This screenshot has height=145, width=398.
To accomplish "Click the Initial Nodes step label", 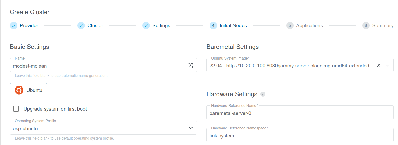I will click(233, 26).
